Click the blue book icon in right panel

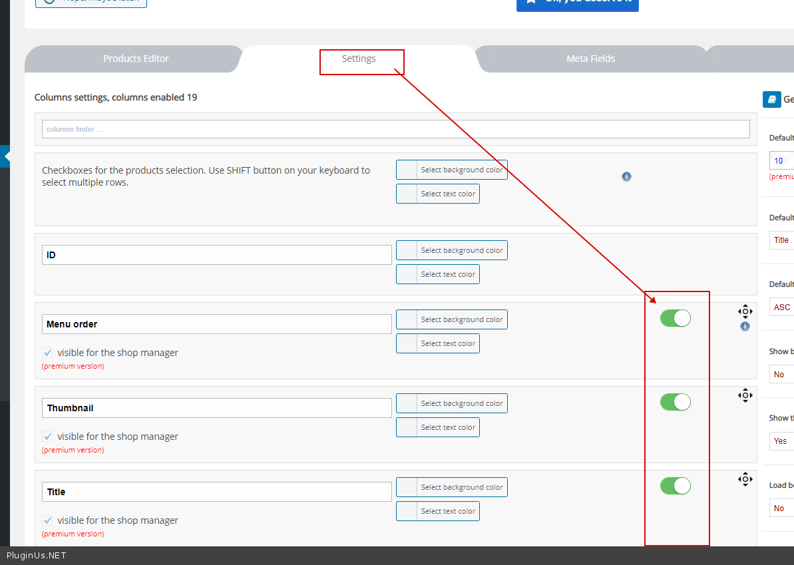coord(771,99)
